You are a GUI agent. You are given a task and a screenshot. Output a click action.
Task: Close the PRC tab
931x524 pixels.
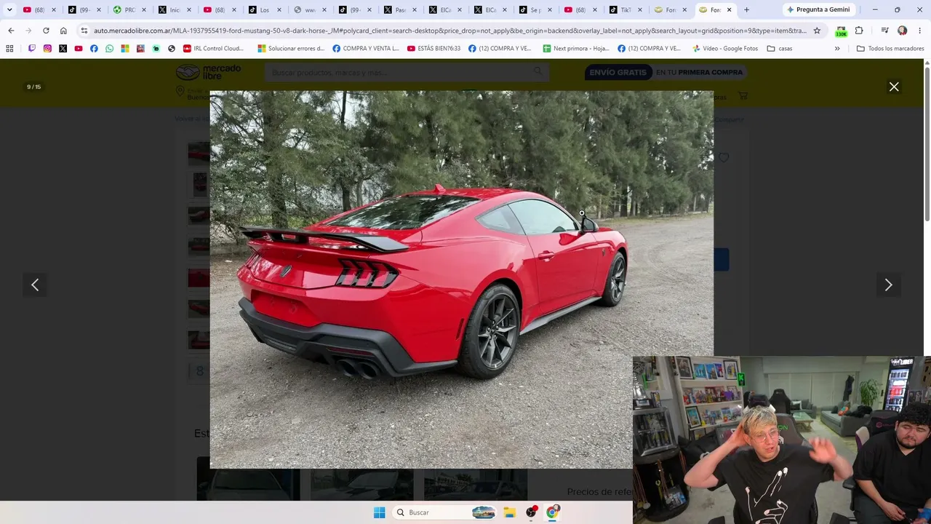click(144, 9)
